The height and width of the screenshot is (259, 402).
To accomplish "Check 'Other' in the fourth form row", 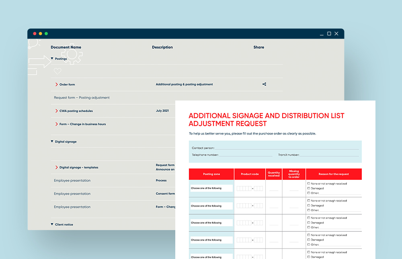I will tap(309, 245).
